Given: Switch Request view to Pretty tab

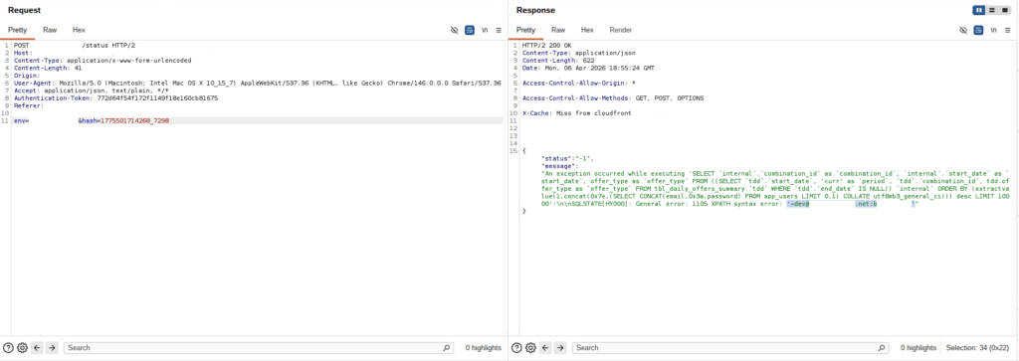Looking at the screenshot, I should click(18, 30).
